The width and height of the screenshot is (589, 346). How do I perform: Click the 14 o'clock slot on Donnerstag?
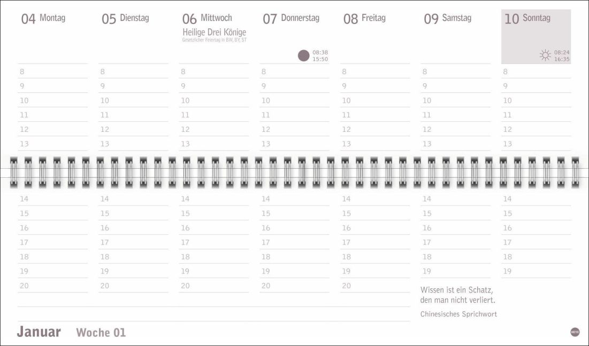294,199
